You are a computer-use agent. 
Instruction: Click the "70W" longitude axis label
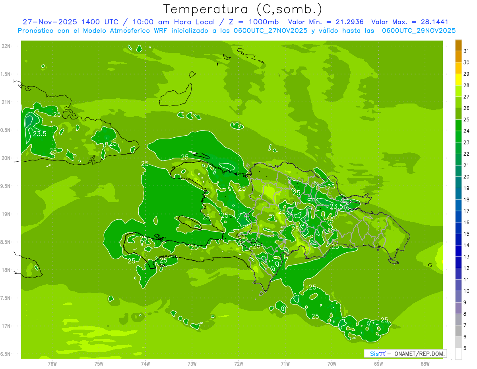(x=332, y=364)
